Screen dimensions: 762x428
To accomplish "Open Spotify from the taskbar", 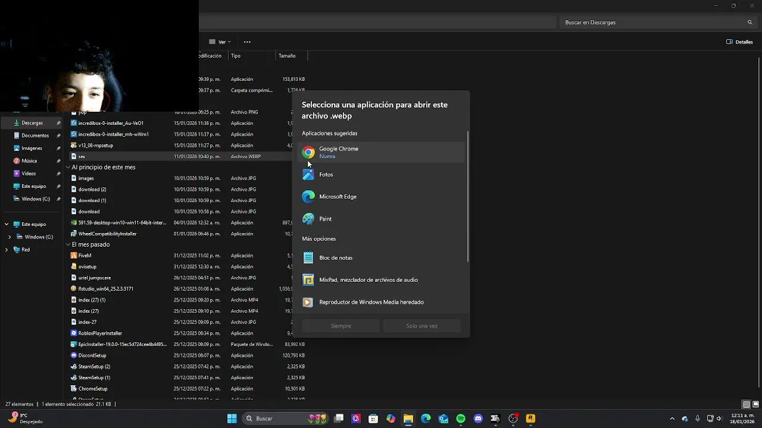I will pos(461,418).
